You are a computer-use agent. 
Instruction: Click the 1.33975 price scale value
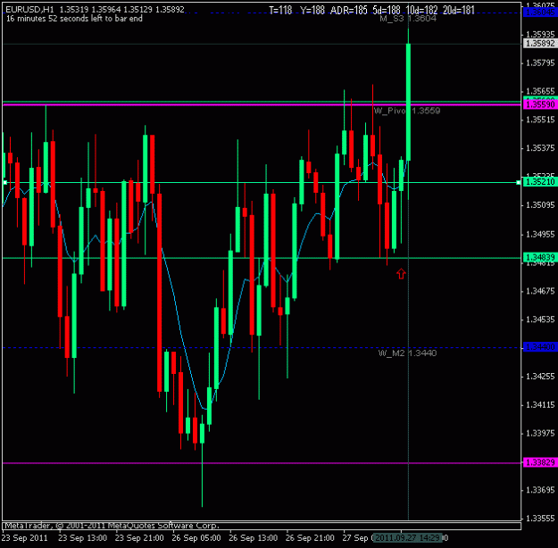tap(540, 434)
